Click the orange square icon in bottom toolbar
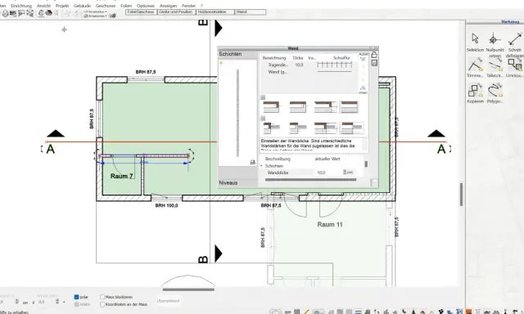Image resolution: width=524 pixels, height=314 pixels. click(x=468, y=312)
